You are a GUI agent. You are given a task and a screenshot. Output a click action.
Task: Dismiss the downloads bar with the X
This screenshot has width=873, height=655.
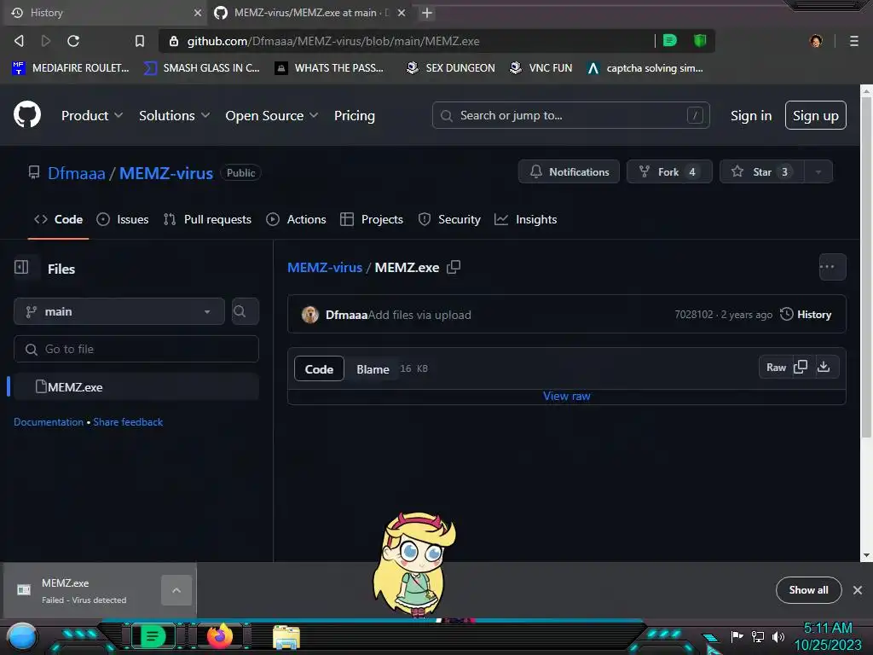tap(858, 590)
